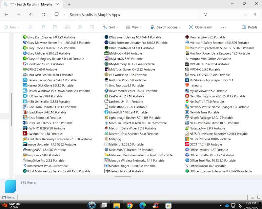This screenshot has width=262, height=209.
Task: Close the search with Close search
Action: (x=200, y=27)
